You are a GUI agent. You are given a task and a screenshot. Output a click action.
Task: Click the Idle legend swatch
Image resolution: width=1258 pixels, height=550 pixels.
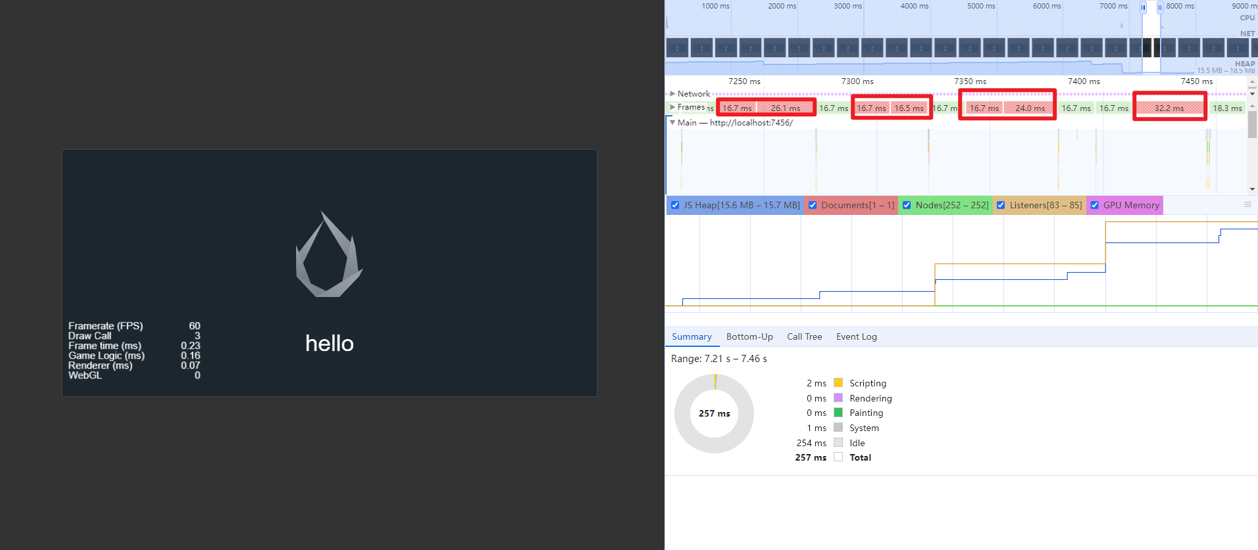[x=838, y=442]
